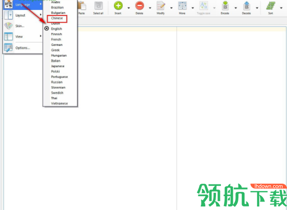Expand the Sort dropdown arrow
The image size is (287, 210).
(x=281, y=8)
